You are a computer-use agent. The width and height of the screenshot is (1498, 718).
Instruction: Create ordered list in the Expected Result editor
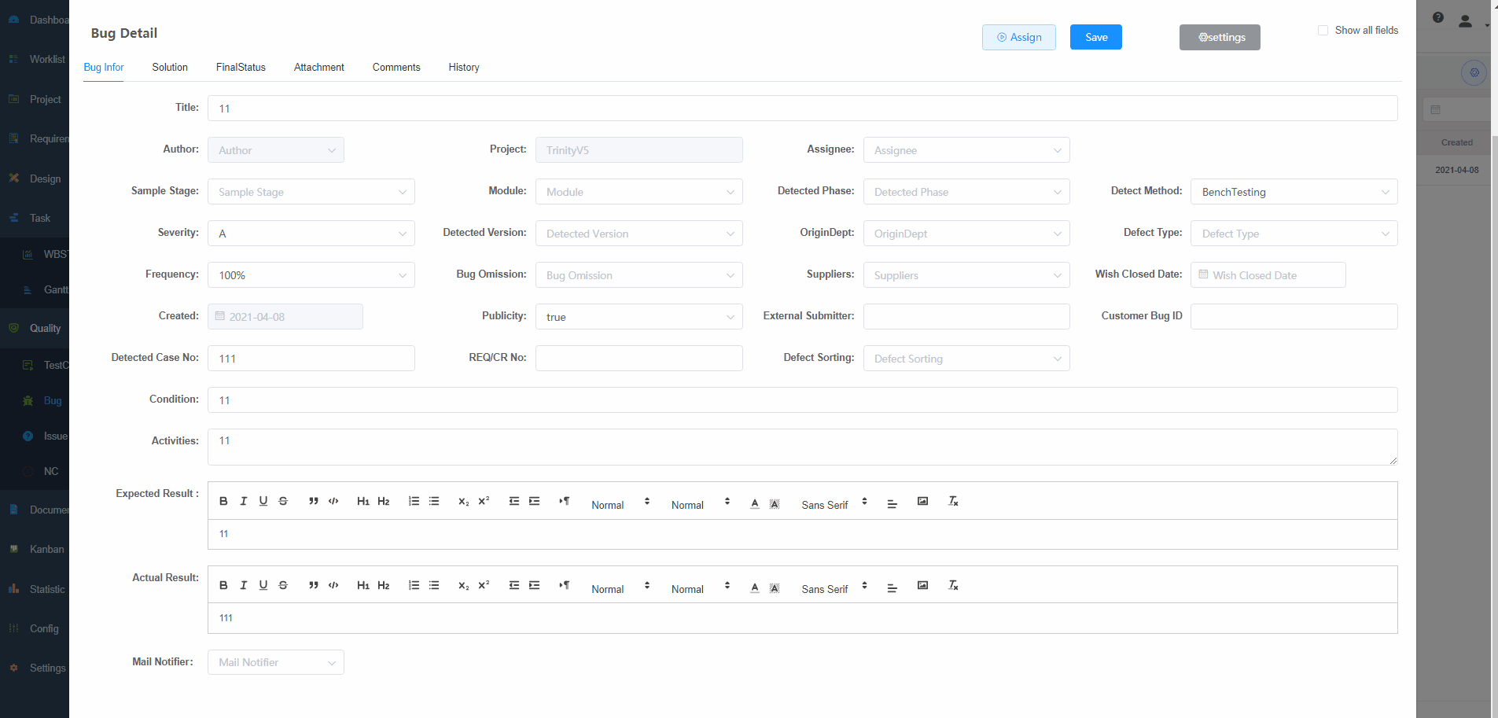[414, 501]
